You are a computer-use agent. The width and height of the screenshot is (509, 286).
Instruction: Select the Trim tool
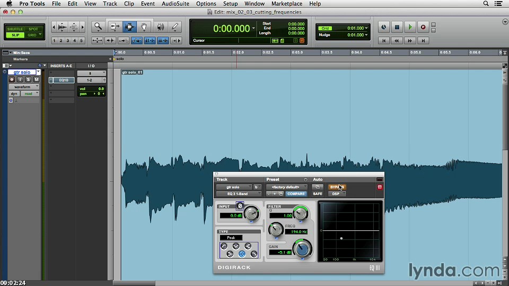[x=115, y=26]
